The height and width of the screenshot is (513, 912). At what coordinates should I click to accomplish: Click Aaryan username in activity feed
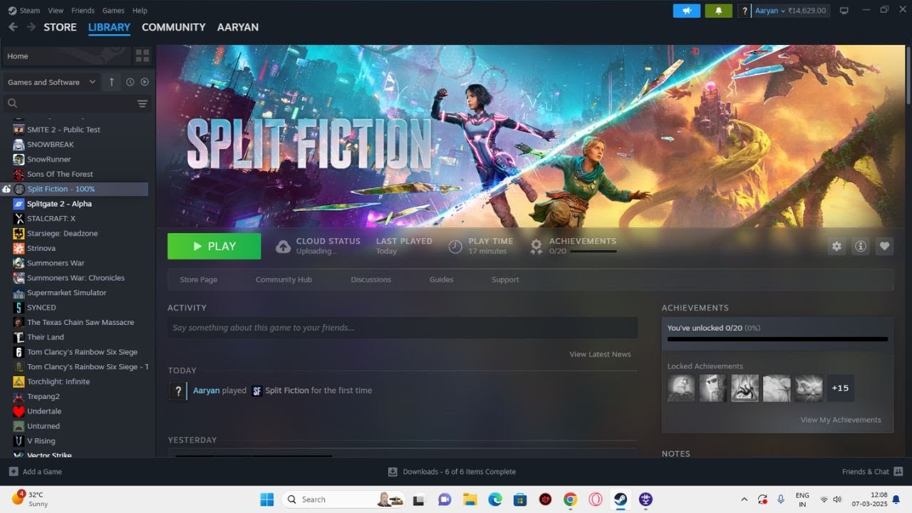pyautogui.click(x=207, y=390)
